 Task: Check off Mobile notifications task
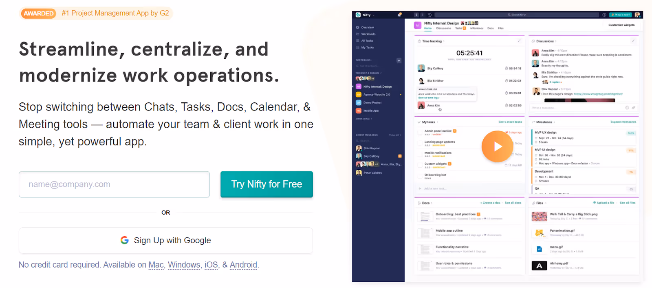point(420,154)
